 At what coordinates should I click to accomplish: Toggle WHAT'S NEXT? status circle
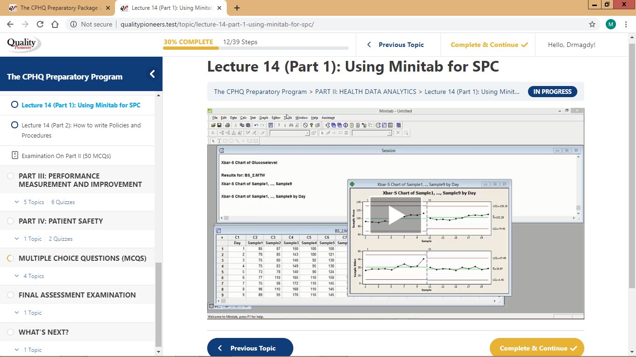pos(10,332)
